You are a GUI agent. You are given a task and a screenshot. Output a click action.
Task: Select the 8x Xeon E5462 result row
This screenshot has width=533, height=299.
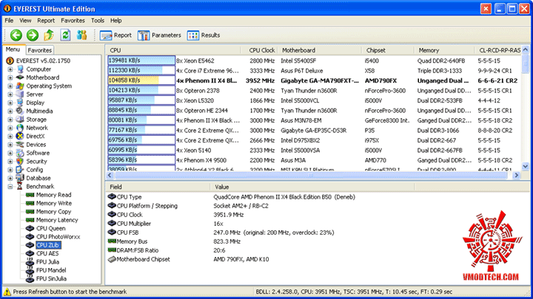coord(314,61)
